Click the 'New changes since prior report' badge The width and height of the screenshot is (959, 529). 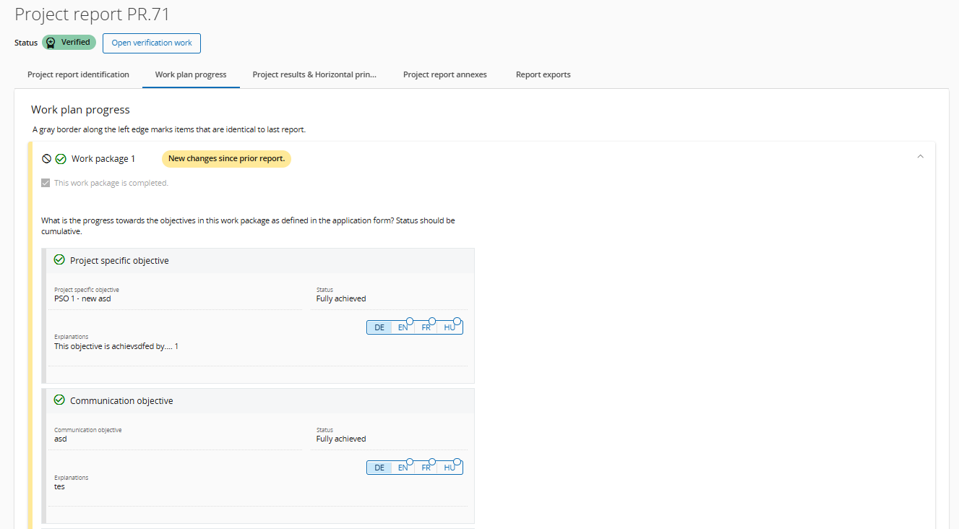coord(226,159)
